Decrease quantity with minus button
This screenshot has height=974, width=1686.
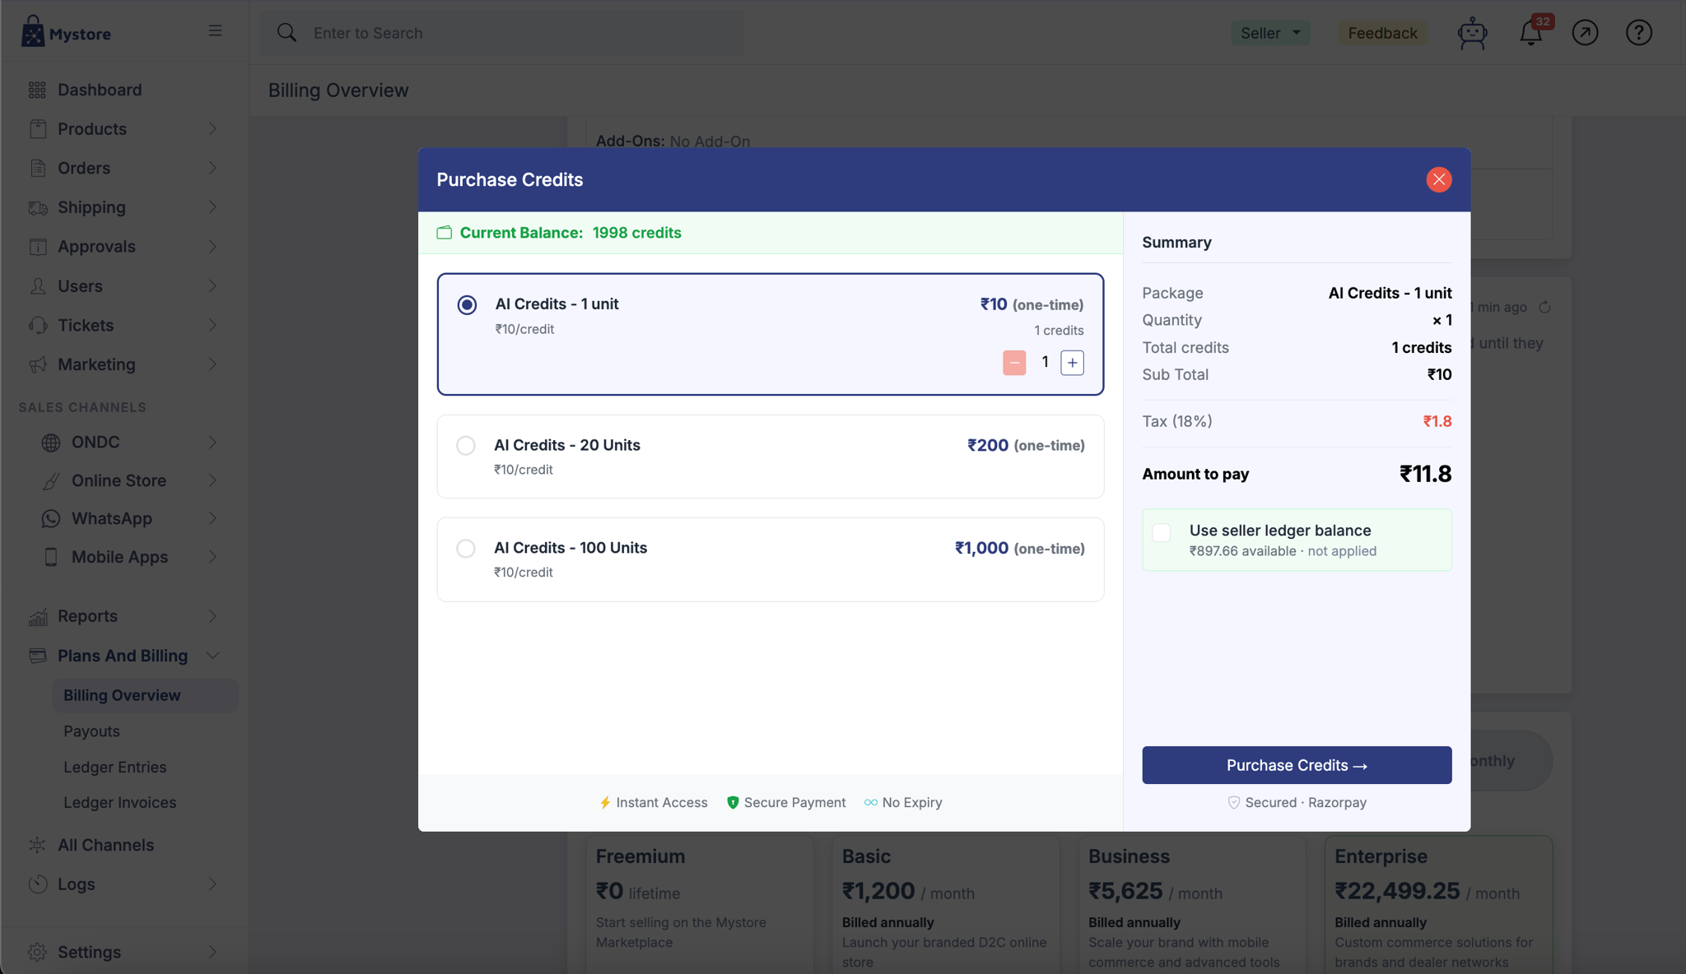(1014, 363)
